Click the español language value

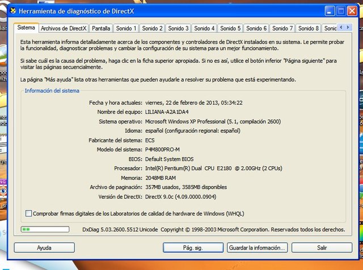pyautogui.click(x=193, y=131)
